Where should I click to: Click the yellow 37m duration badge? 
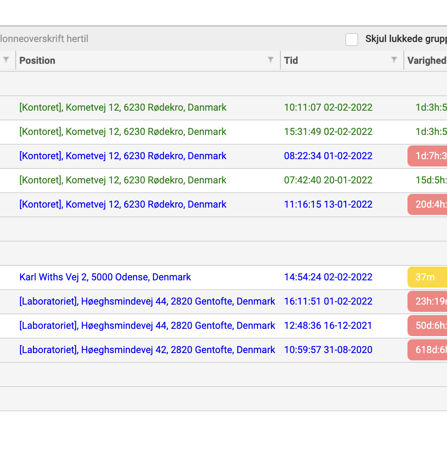[427, 277]
